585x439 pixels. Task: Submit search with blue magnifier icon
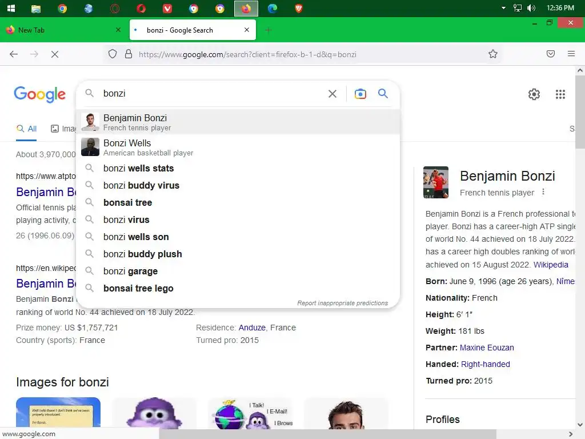(383, 93)
